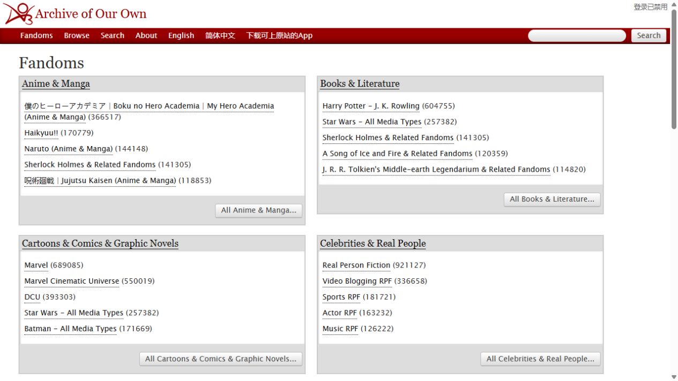Open the Search menu in navigation bar
678x381 pixels.
point(113,35)
